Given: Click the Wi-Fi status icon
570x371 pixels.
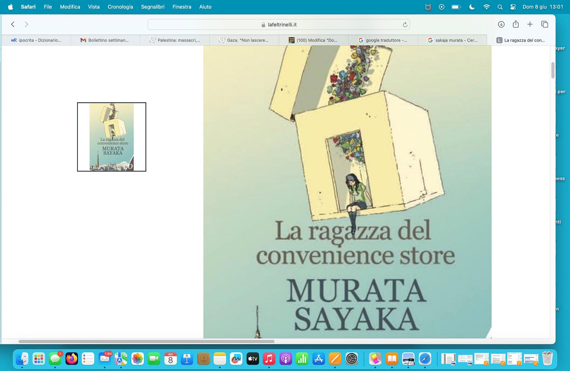Looking at the screenshot, I should point(487,7).
